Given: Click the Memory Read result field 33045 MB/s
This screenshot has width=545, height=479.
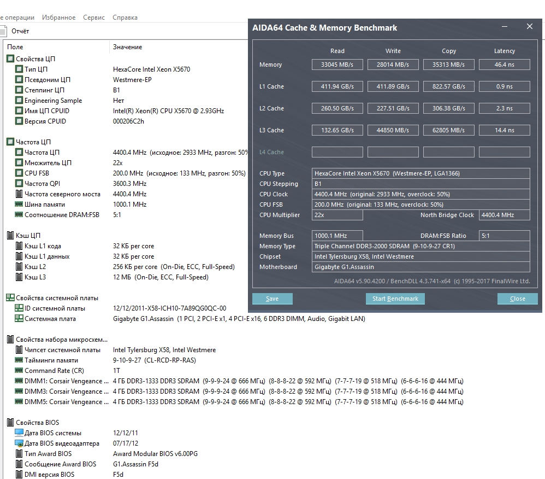Looking at the screenshot, I should [x=337, y=65].
